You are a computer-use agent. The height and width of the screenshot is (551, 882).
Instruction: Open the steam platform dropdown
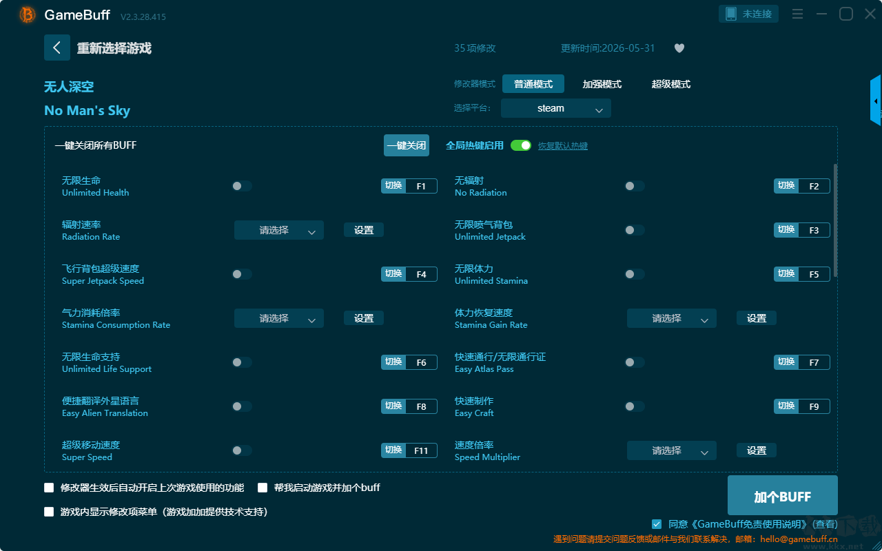coord(556,108)
